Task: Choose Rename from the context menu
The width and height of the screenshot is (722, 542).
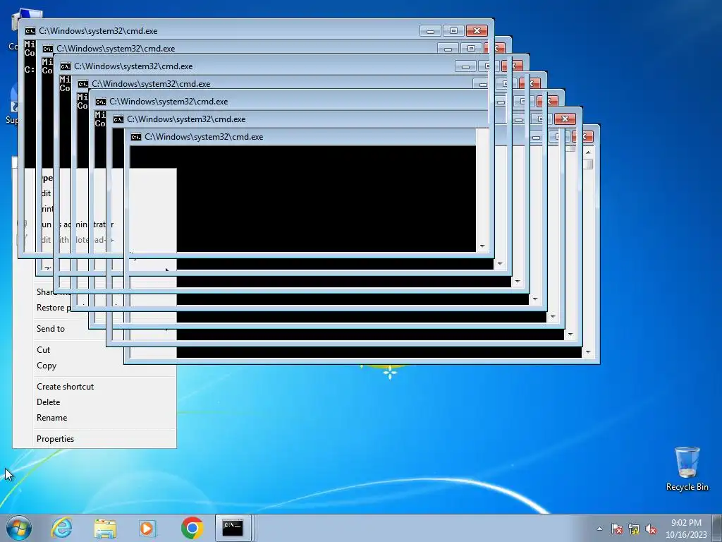Action: 94,418
